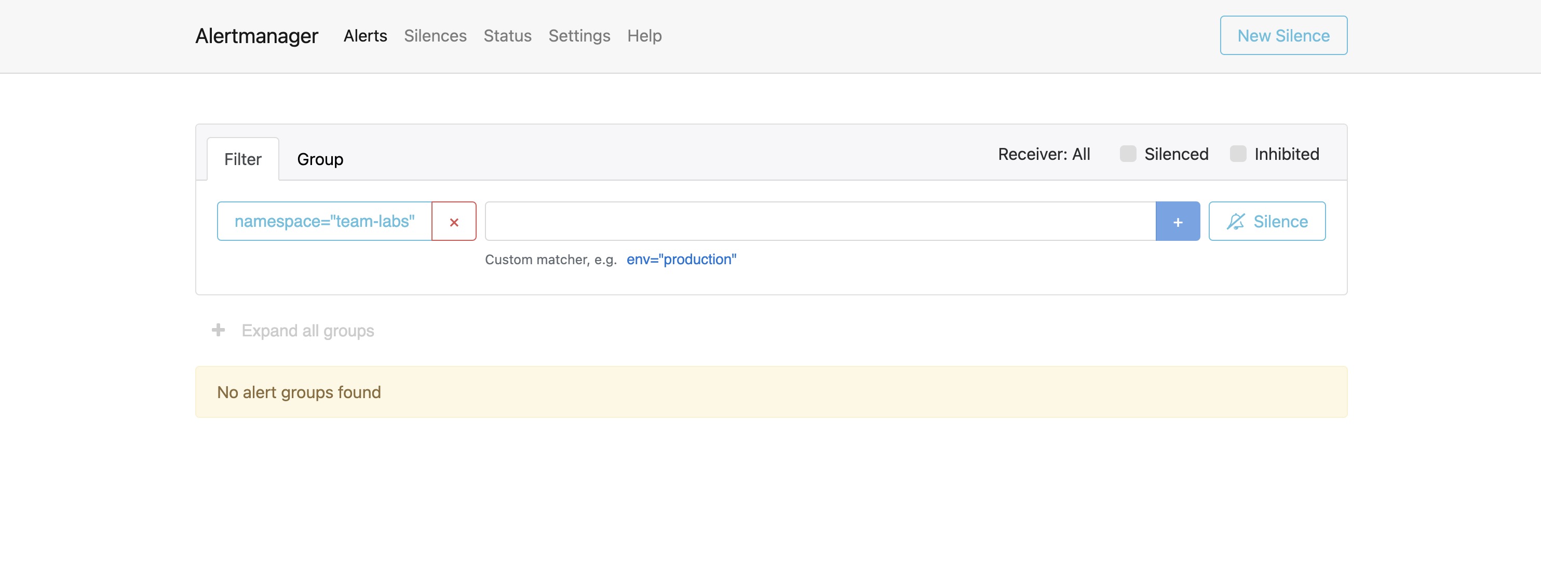Go to the Status page
Screen dimensions: 1541x572
tap(507, 36)
